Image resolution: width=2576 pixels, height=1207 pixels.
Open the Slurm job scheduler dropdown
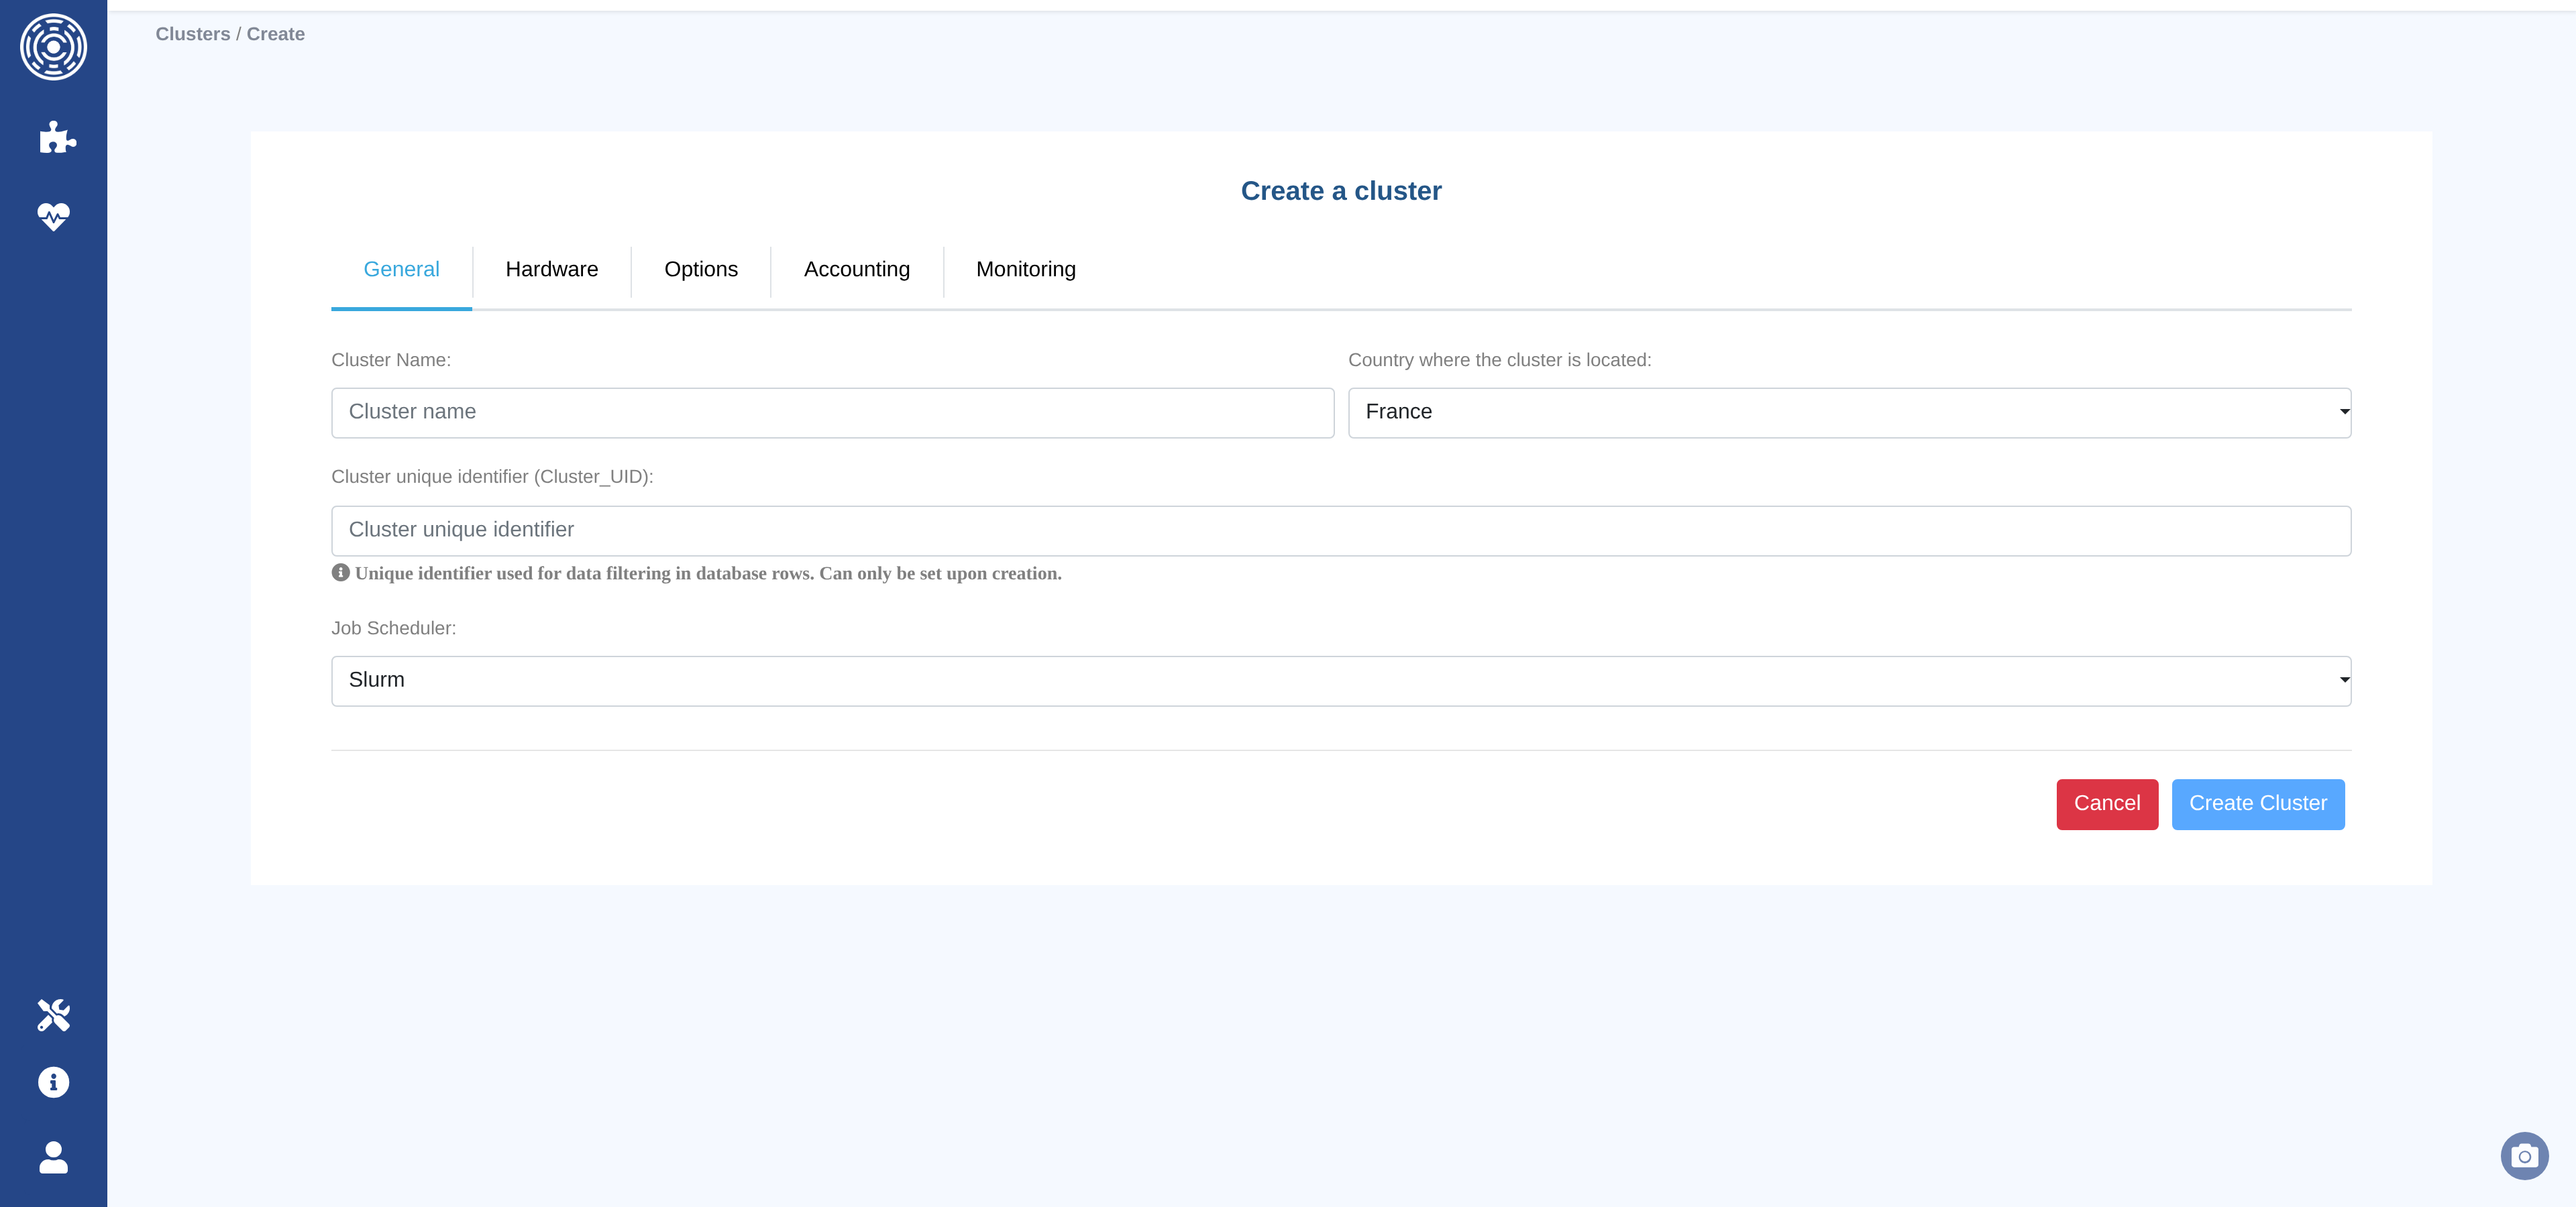pos(1340,681)
